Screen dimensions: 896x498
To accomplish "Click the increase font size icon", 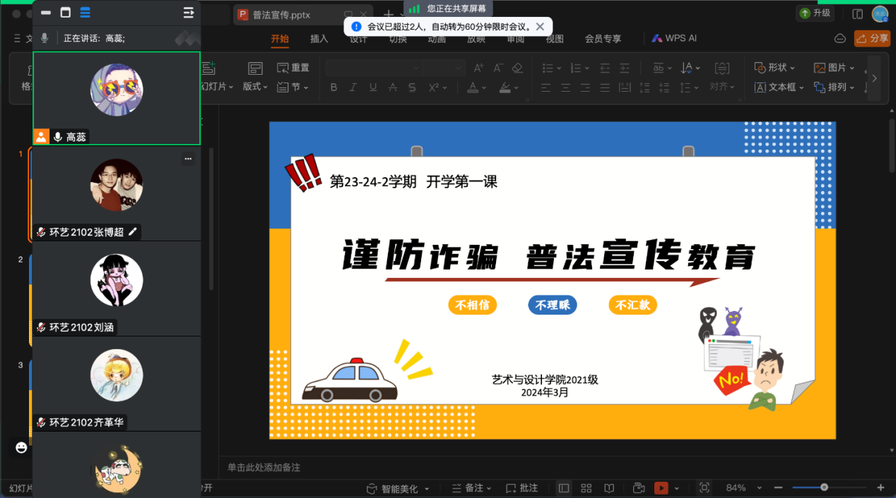I will 478,68.
